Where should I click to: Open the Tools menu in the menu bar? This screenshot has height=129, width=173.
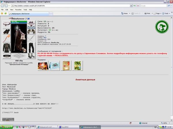click(x=25, y=10)
